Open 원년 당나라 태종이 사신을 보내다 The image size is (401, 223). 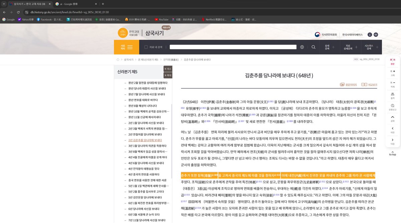tap(147, 89)
